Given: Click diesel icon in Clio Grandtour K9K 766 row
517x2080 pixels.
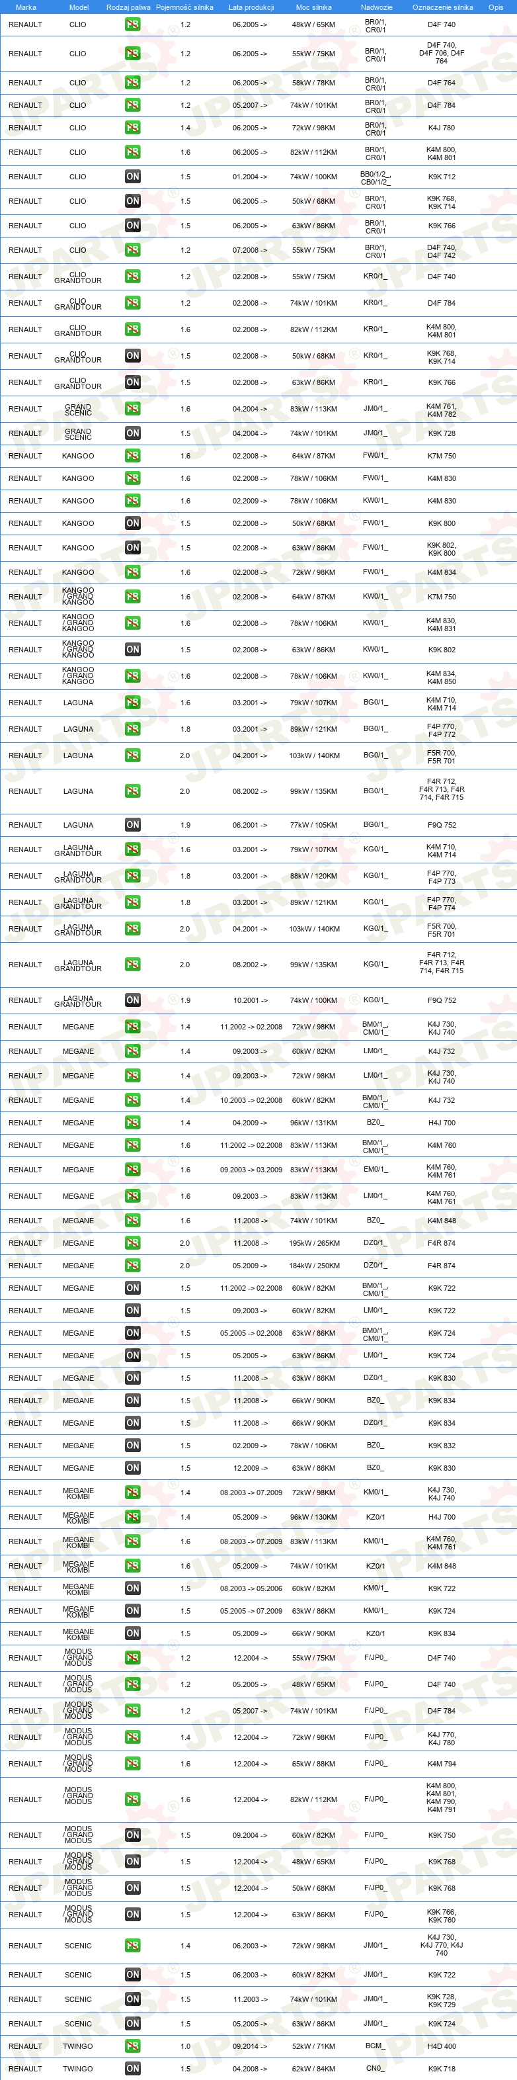Looking at the screenshot, I should (132, 382).
